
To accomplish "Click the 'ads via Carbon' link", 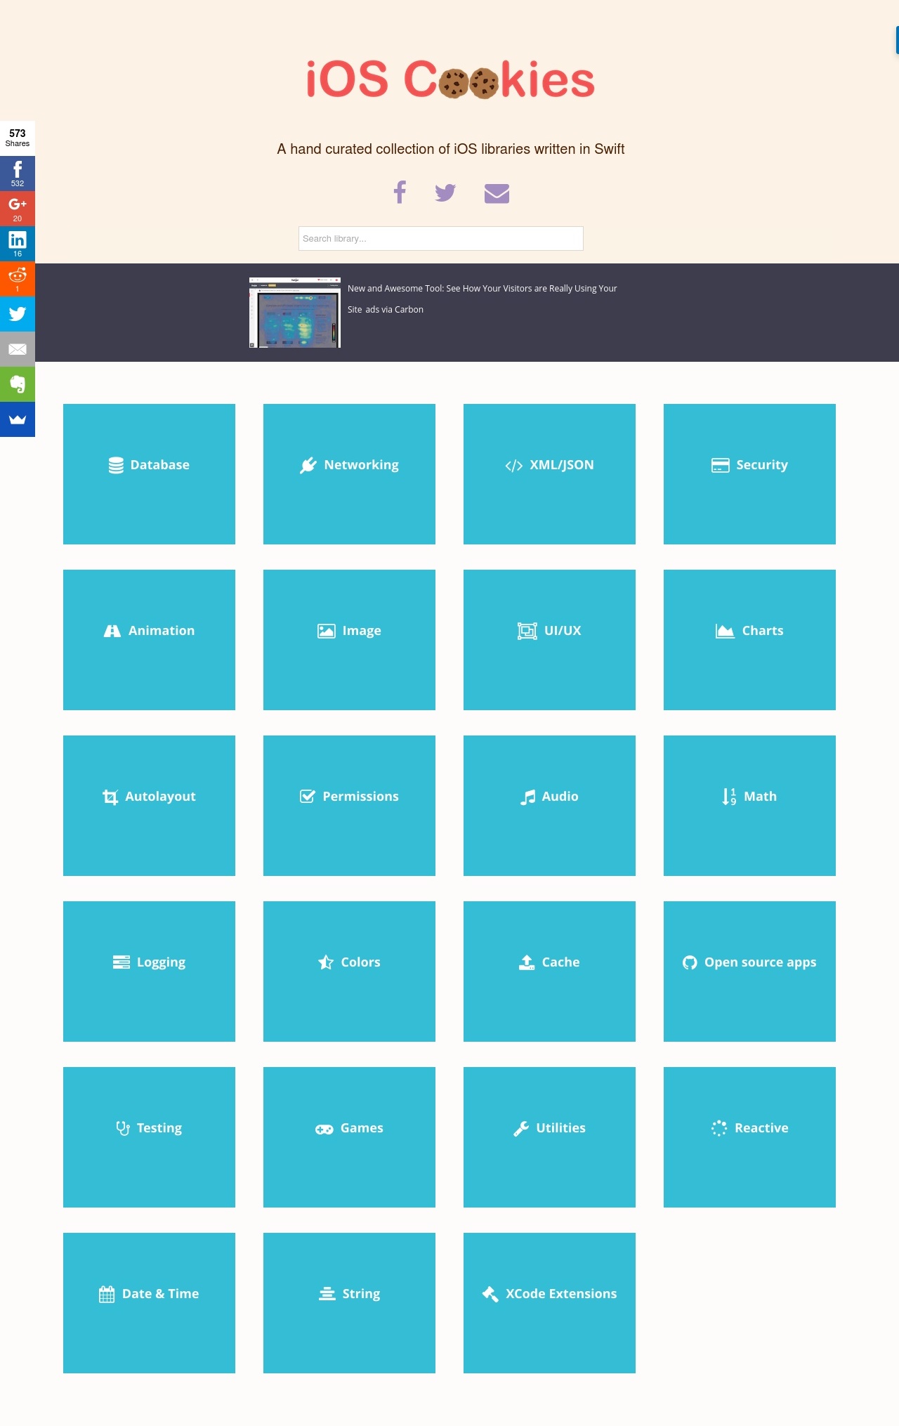I will (394, 310).
